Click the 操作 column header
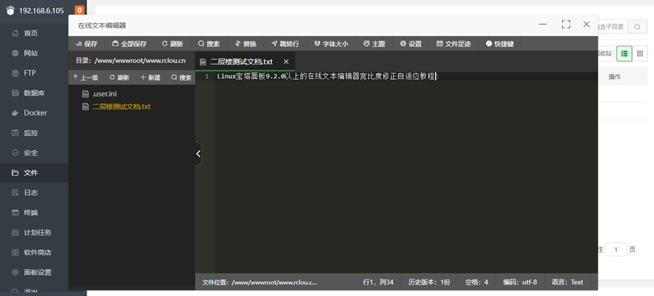654x296 pixels. click(614, 77)
